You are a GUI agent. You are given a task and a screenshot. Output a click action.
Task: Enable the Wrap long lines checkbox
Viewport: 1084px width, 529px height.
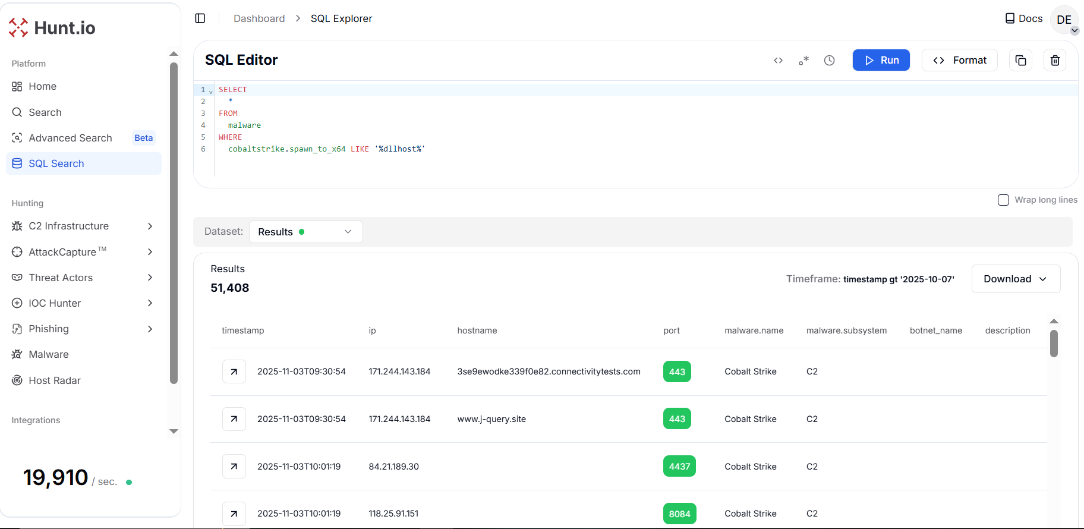click(1003, 200)
